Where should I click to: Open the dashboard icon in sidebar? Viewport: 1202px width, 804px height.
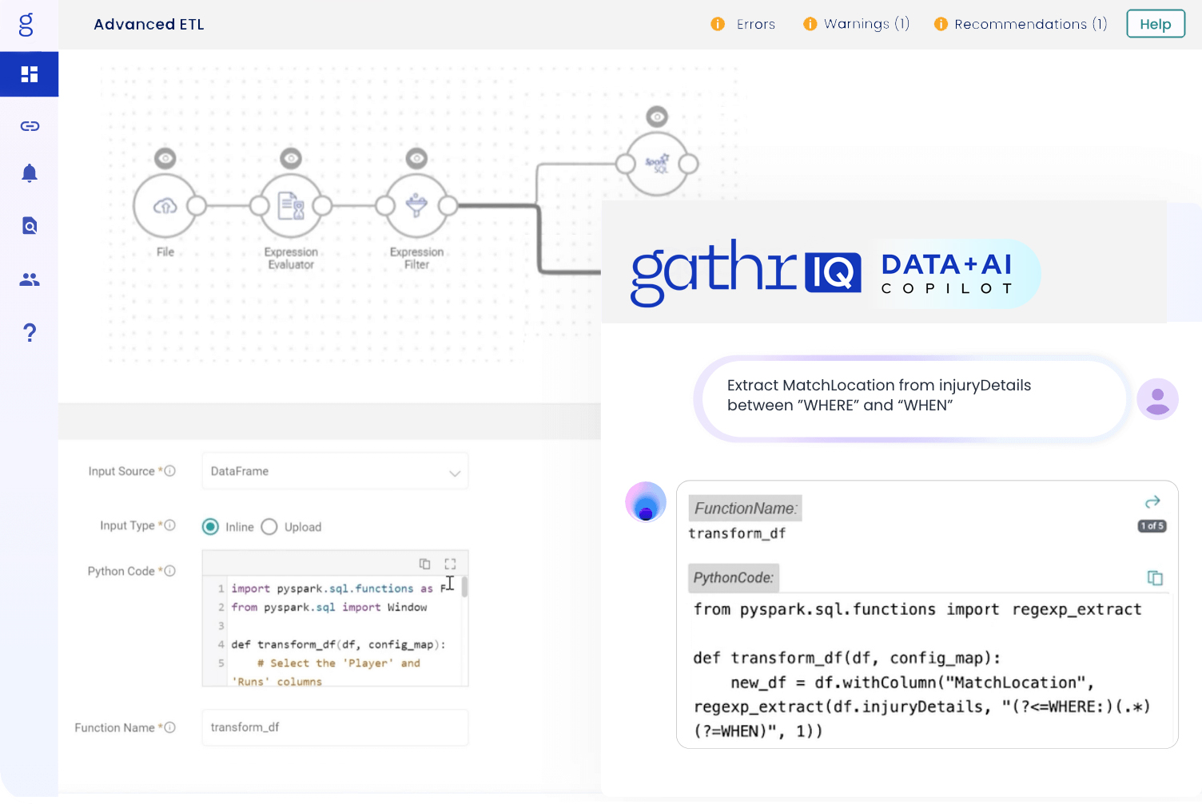coord(30,74)
